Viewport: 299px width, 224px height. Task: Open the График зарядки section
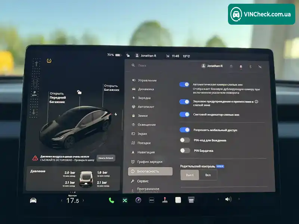click(x=147, y=162)
